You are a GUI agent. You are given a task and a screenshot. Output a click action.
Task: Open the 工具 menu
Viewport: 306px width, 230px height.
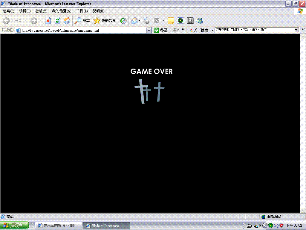(x=82, y=11)
